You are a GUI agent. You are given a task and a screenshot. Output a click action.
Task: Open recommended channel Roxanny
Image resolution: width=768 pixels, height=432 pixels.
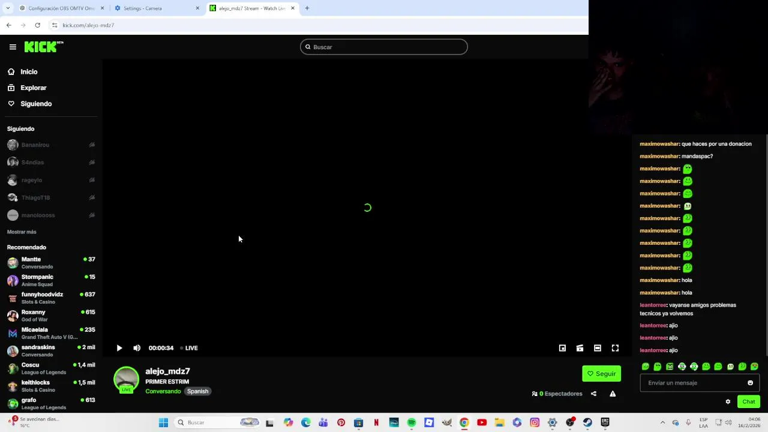[x=51, y=316]
